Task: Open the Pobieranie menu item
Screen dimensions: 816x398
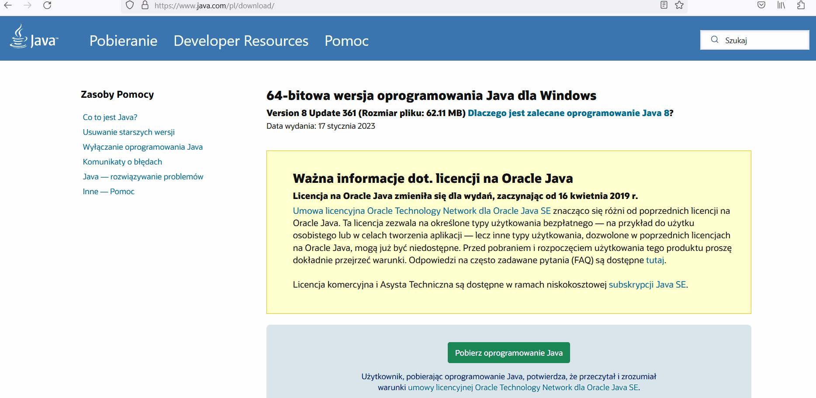Action: 123,41
